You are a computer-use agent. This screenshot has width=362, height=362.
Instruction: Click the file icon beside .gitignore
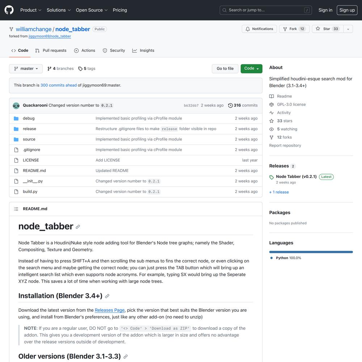click(16, 150)
